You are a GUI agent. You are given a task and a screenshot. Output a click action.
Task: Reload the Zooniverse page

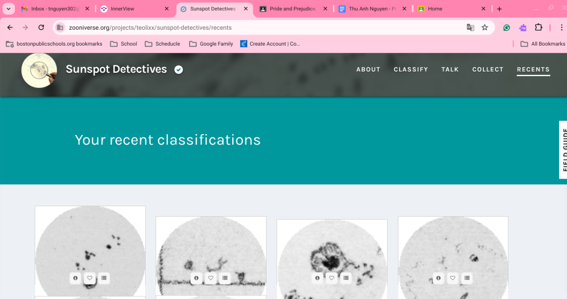[x=41, y=27]
